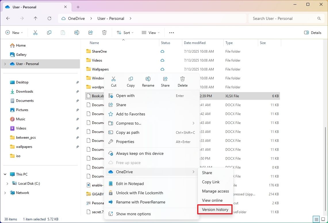Enable Always keep on this device
328x223 pixels.
coord(140,153)
